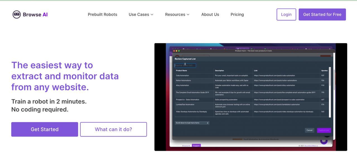The width and height of the screenshot is (357, 165).
Task: Click the 'What can it do?' button
Action: click(114, 129)
